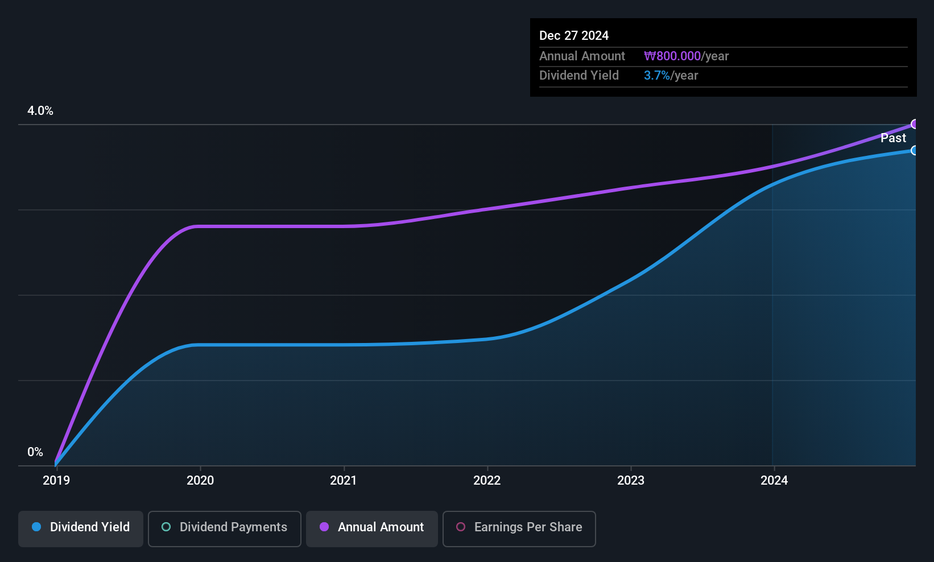Click the blue Dividend Yield legend dot

tap(36, 527)
